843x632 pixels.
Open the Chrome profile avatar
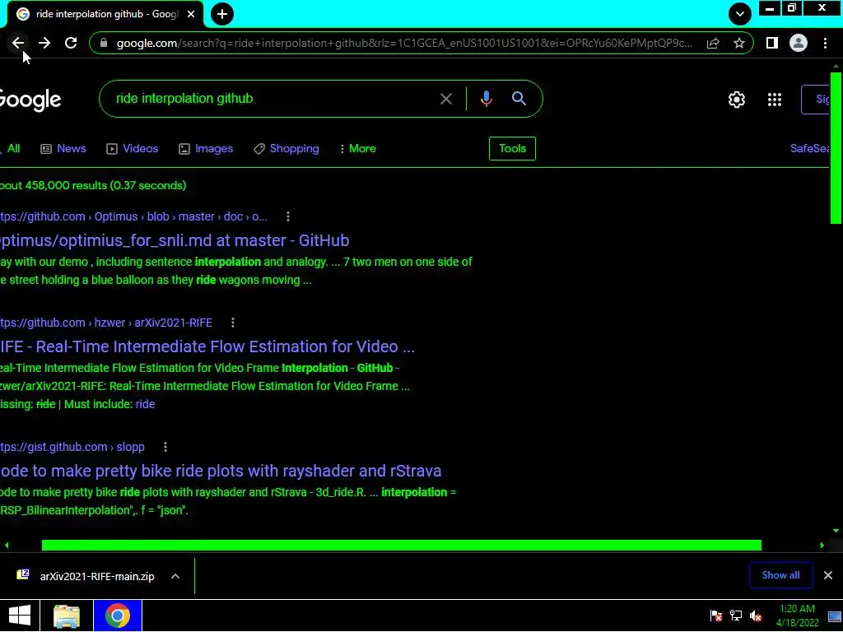point(799,43)
